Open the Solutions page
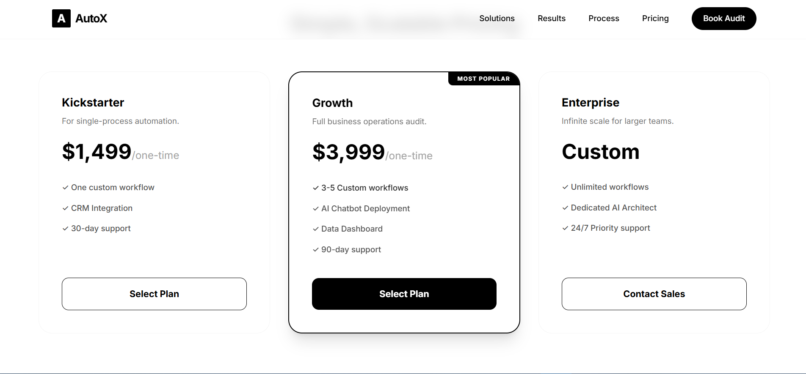The height and width of the screenshot is (374, 806). point(497,18)
